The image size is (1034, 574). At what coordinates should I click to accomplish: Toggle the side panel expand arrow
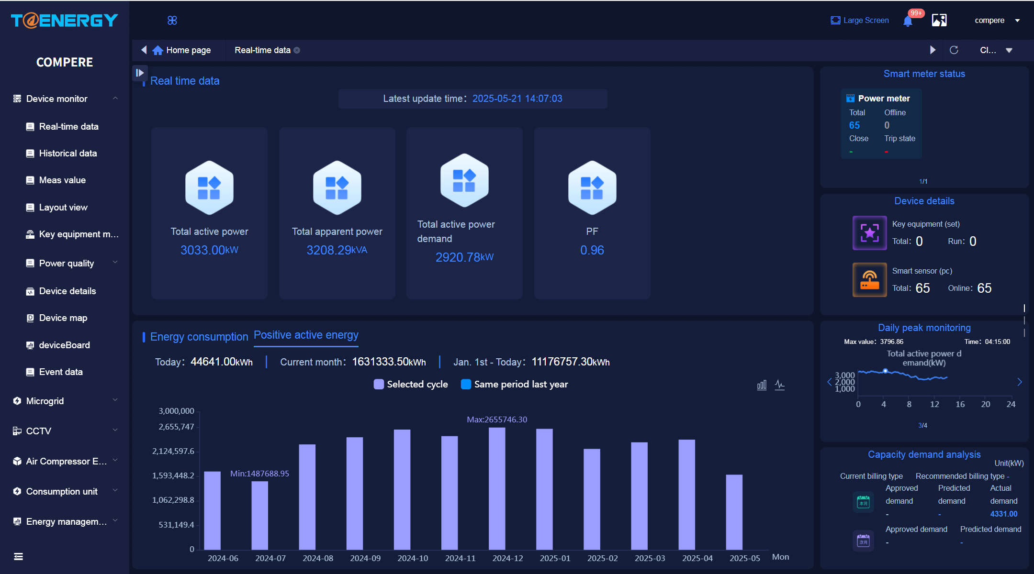click(139, 73)
